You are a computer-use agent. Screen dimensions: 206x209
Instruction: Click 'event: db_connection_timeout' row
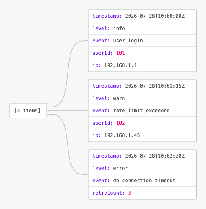[x=142, y=181]
